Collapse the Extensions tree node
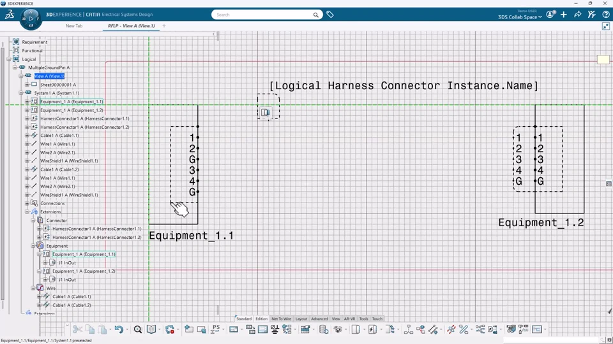This screenshot has height=344, width=613. click(x=27, y=212)
